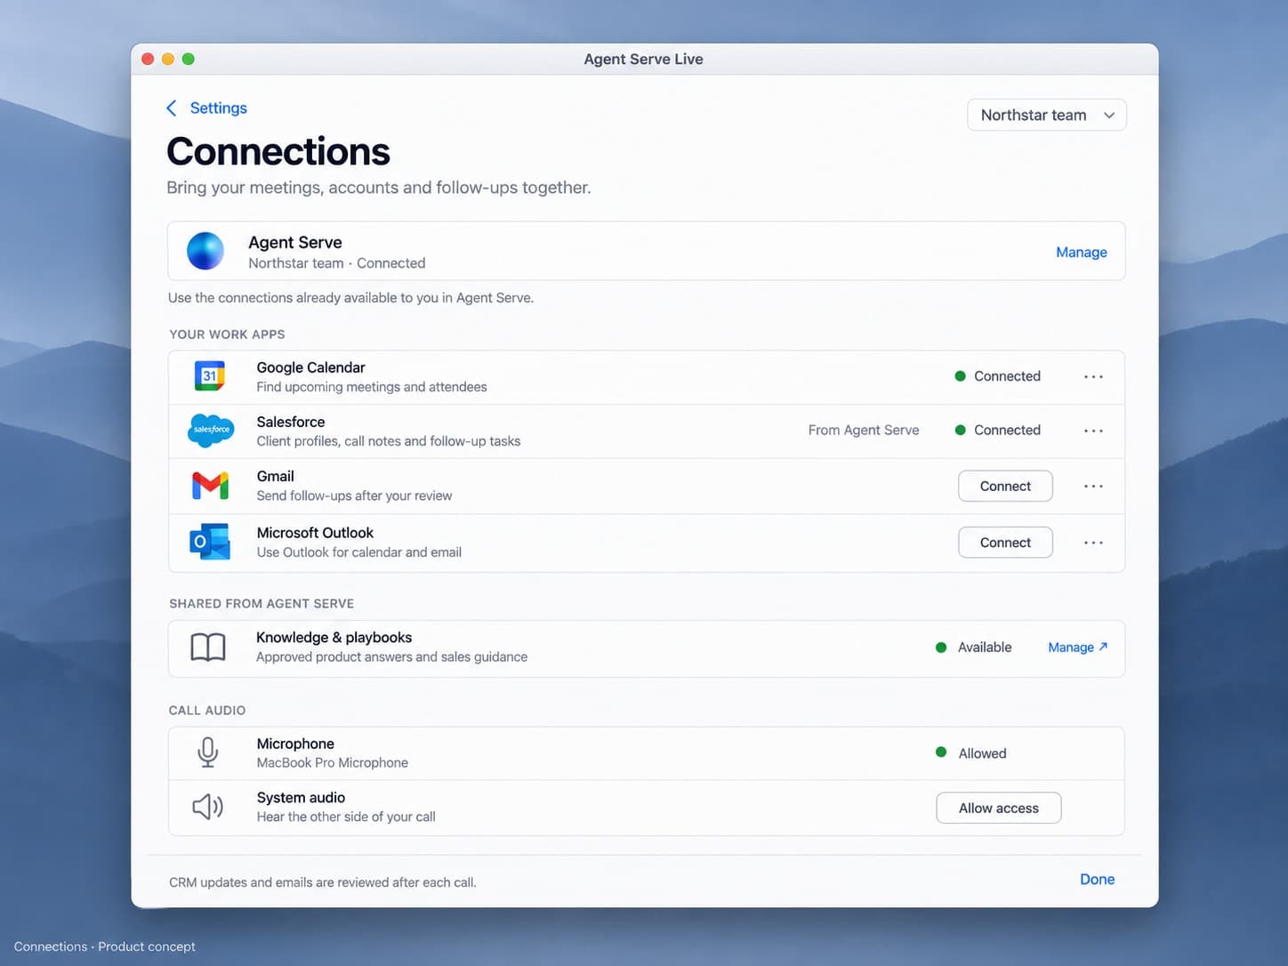Open more options for Microsoft Outlook

pyautogui.click(x=1093, y=543)
